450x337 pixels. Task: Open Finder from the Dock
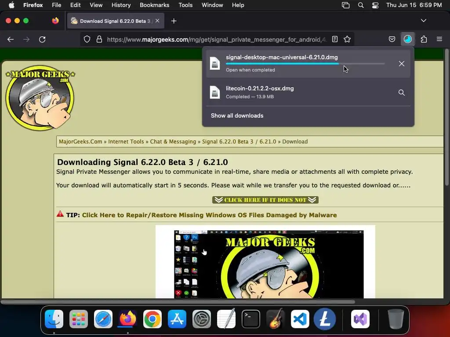(x=54, y=319)
